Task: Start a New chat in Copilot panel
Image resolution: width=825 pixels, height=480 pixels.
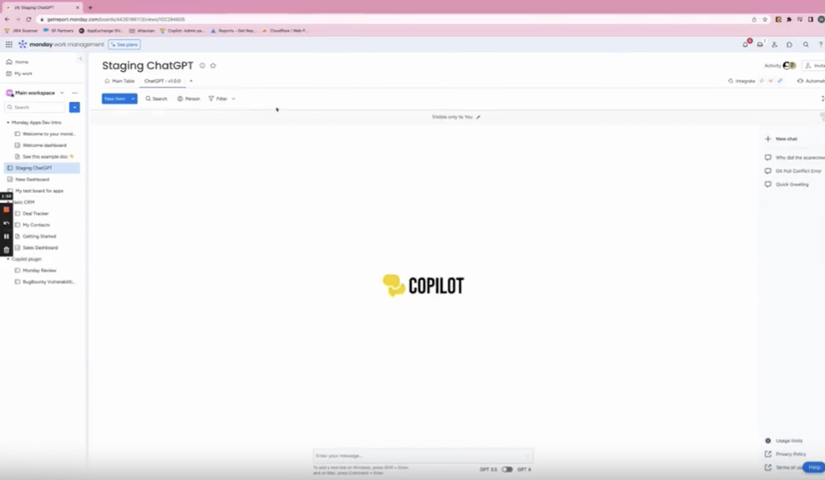Action: point(781,139)
